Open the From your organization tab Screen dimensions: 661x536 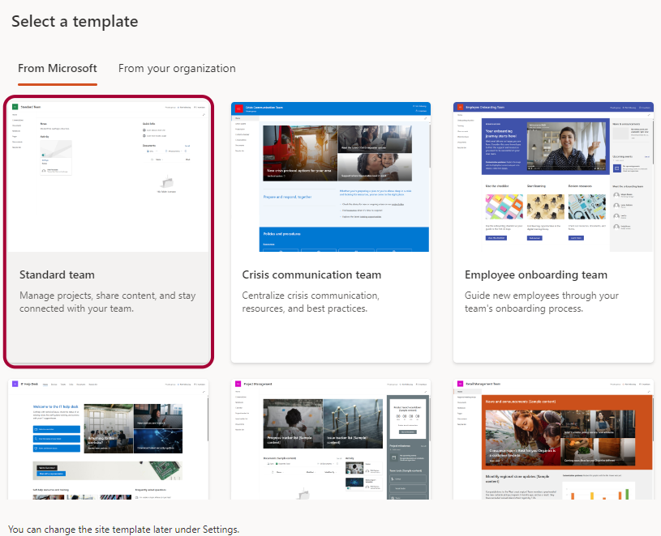[x=177, y=69]
